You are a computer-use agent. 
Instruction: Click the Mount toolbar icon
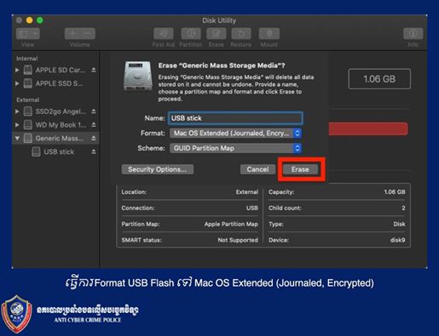(x=269, y=34)
